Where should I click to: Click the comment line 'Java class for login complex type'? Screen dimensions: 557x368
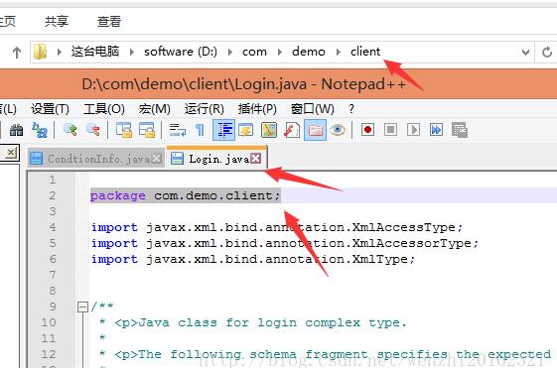253,322
